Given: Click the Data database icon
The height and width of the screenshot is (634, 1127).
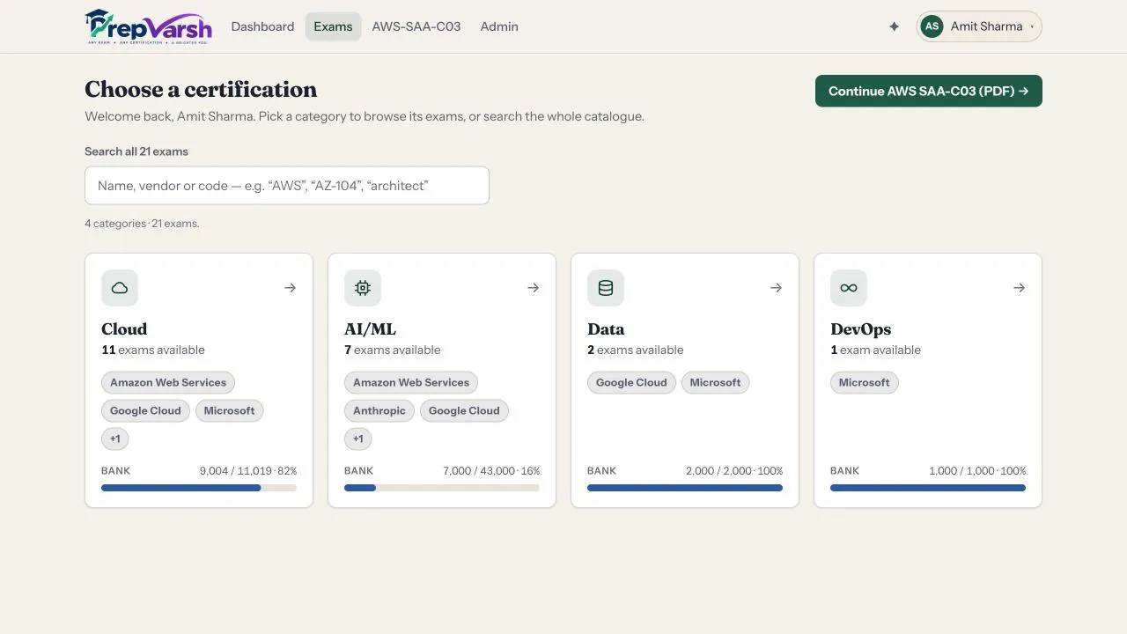Looking at the screenshot, I should pos(606,288).
